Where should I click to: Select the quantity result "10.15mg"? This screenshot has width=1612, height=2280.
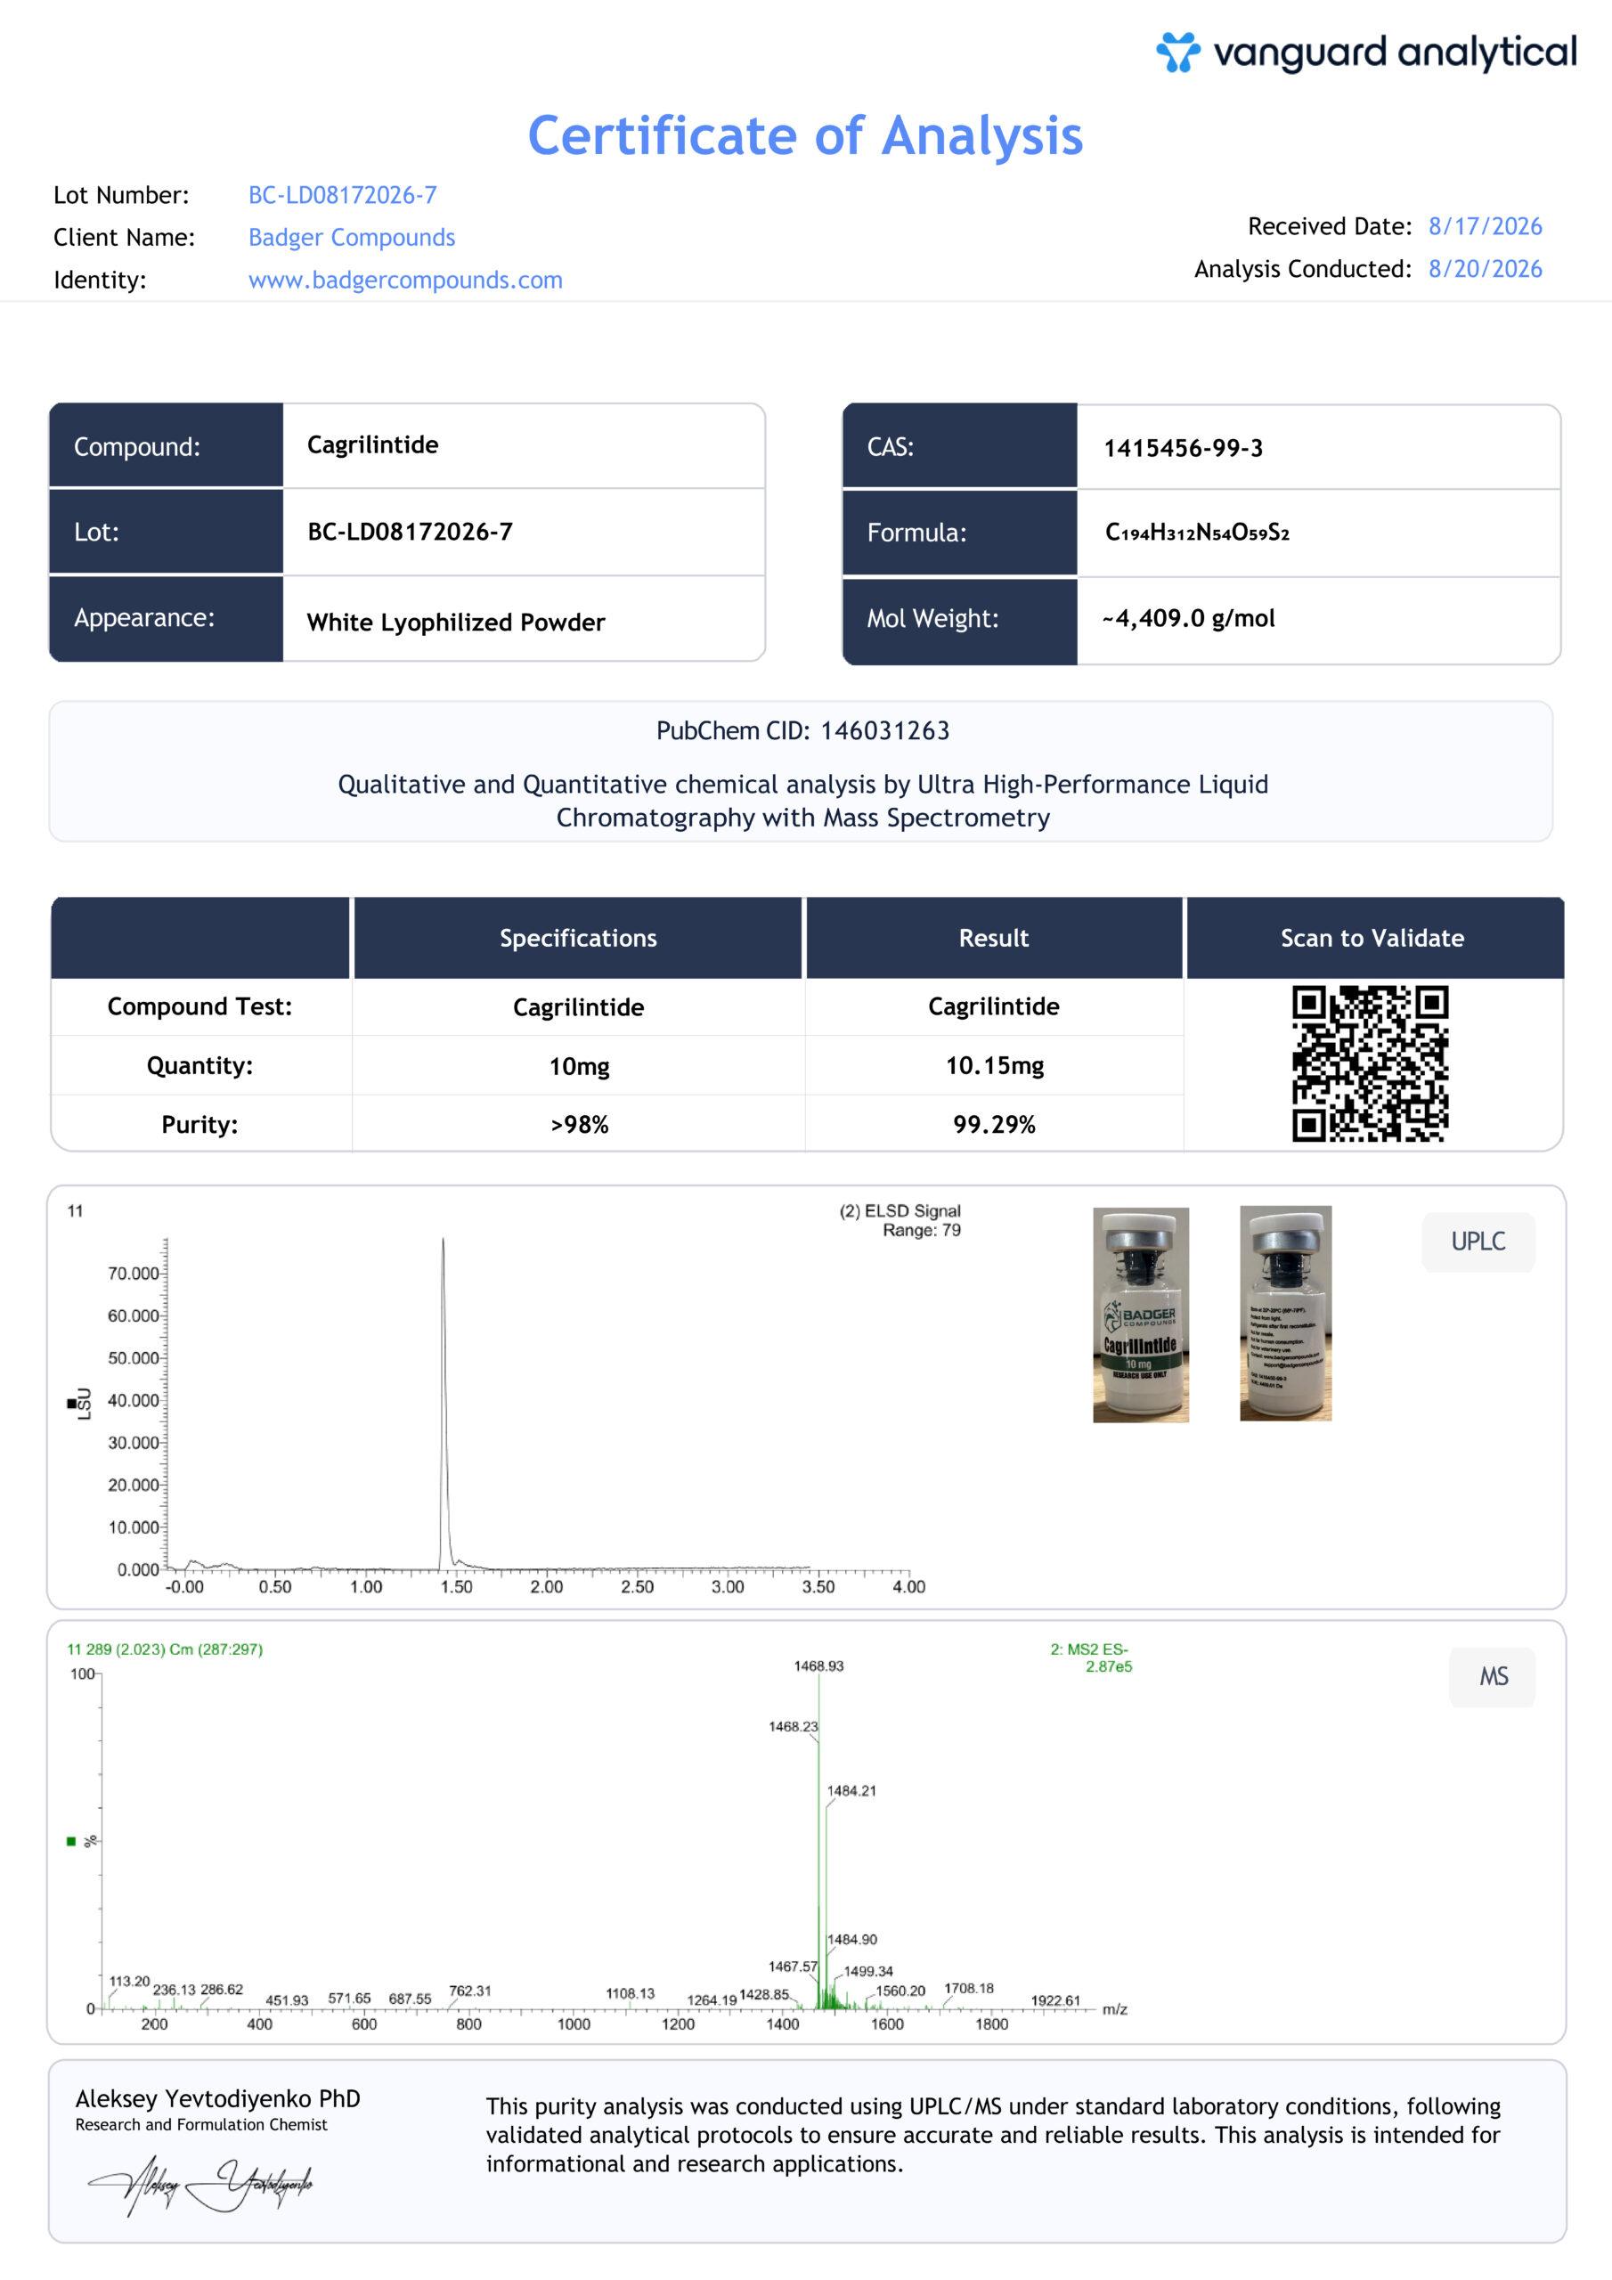point(994,1065)
